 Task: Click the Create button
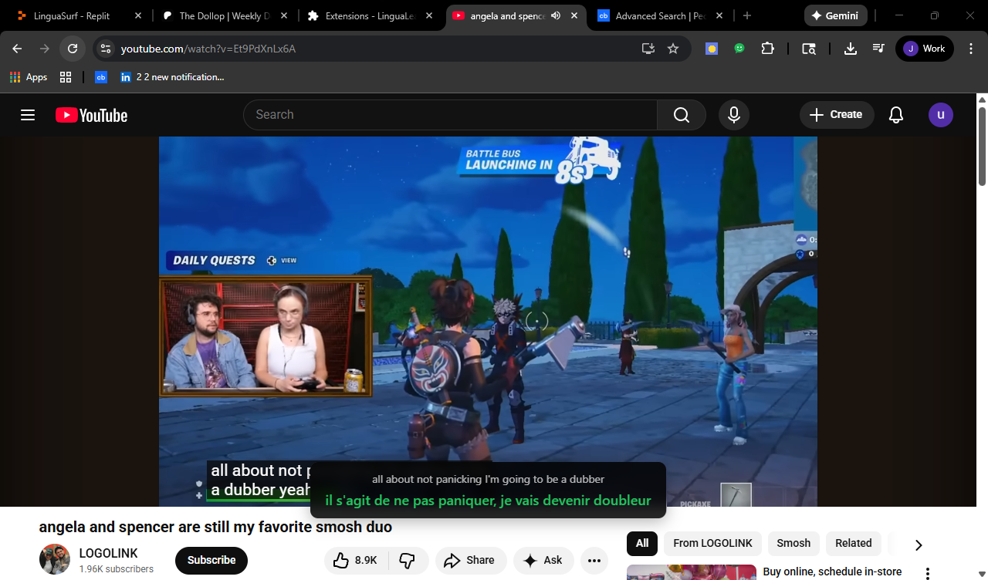coord(837,115)
